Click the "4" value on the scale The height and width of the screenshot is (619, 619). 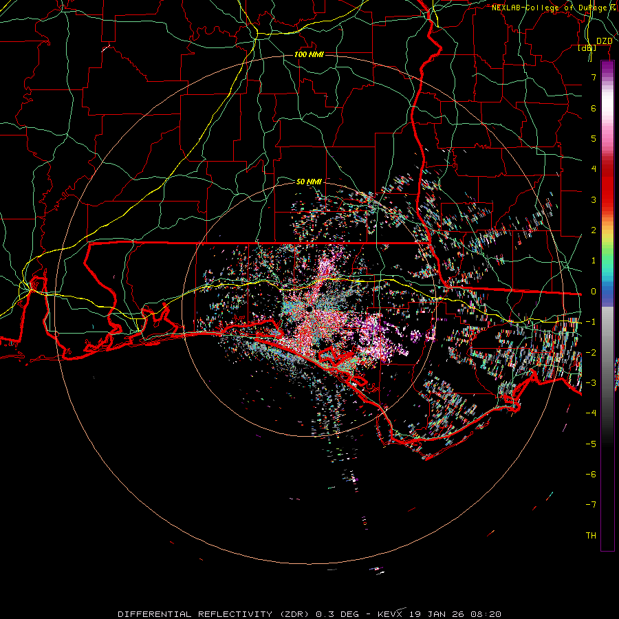point(594,169)
